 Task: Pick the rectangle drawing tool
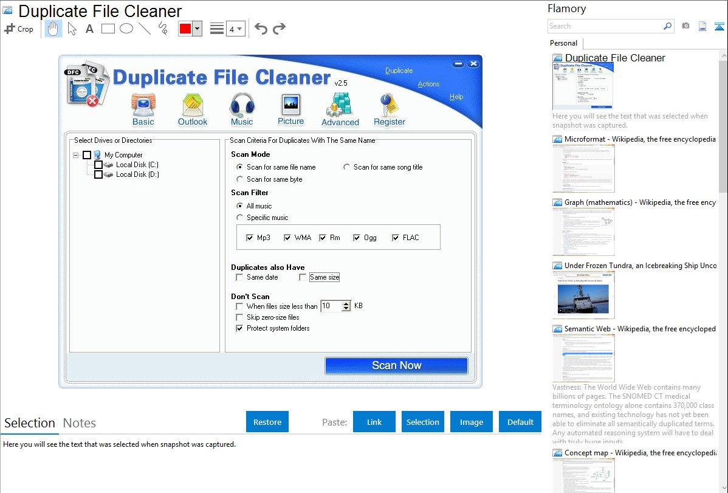coord(108,29)
